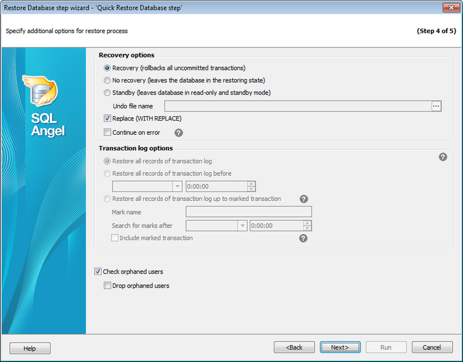Open the restore-before date dropdown
The height and width of the screenshot is (362, 463).
coord(177,187)
